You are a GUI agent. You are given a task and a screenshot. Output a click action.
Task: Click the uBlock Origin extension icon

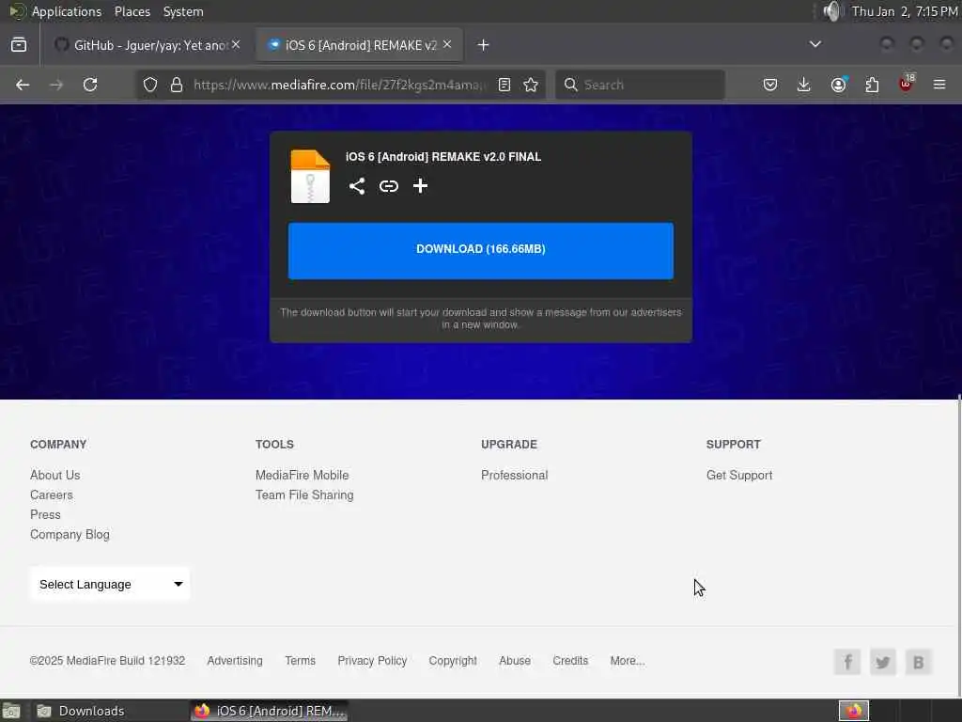pyautogui.click(x=906, y=84)
